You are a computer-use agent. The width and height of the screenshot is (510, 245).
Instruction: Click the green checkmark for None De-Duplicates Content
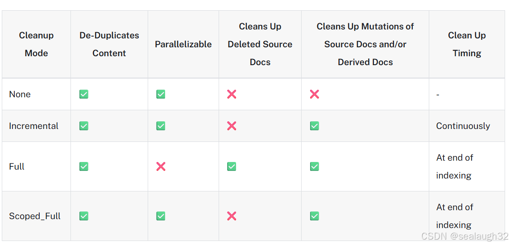click(83, 94)
